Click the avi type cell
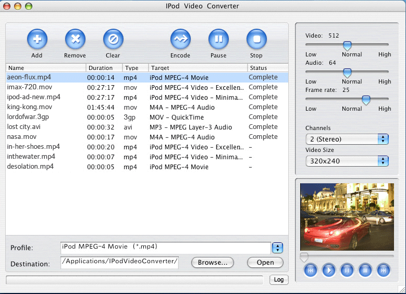 coord(128,127)
